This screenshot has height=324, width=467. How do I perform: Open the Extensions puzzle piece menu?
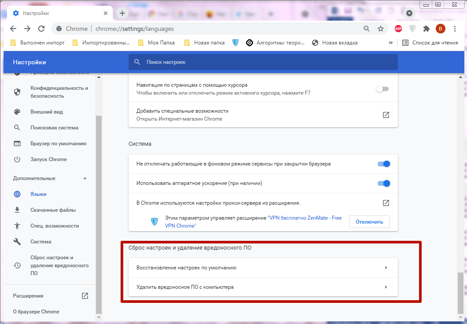click(426, 29)
